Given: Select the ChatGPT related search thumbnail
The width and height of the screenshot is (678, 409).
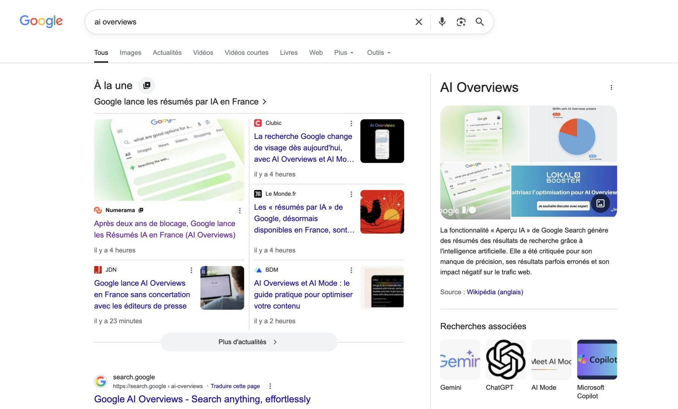Looking at the screenshot, I should click(x=505, y=359).
